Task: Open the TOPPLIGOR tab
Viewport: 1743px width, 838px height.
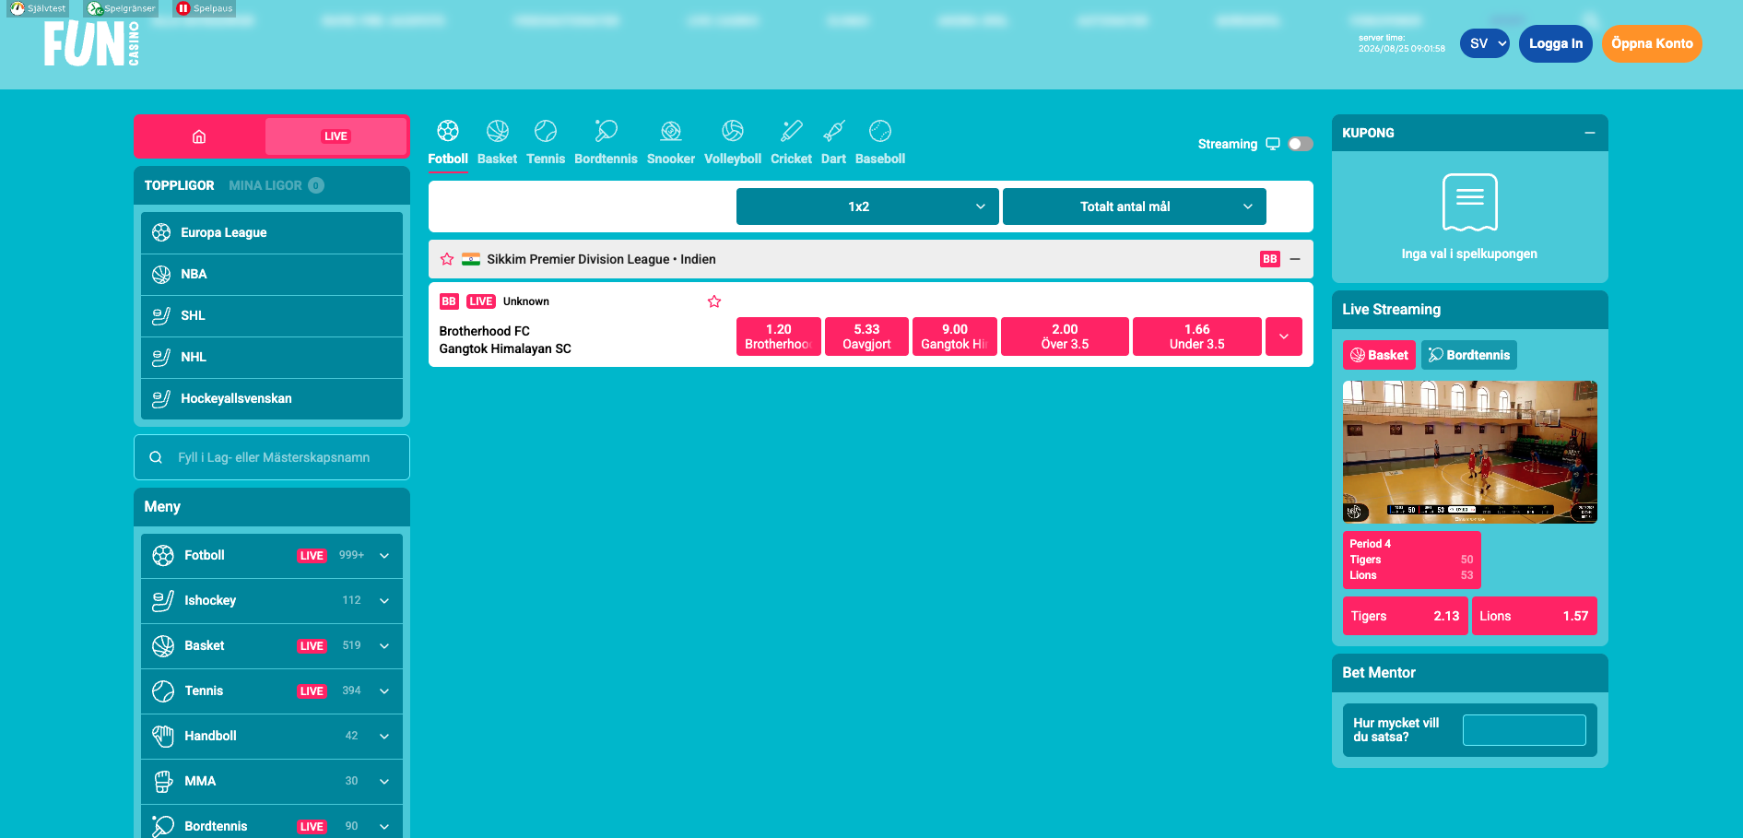Action: click(179, 185)
